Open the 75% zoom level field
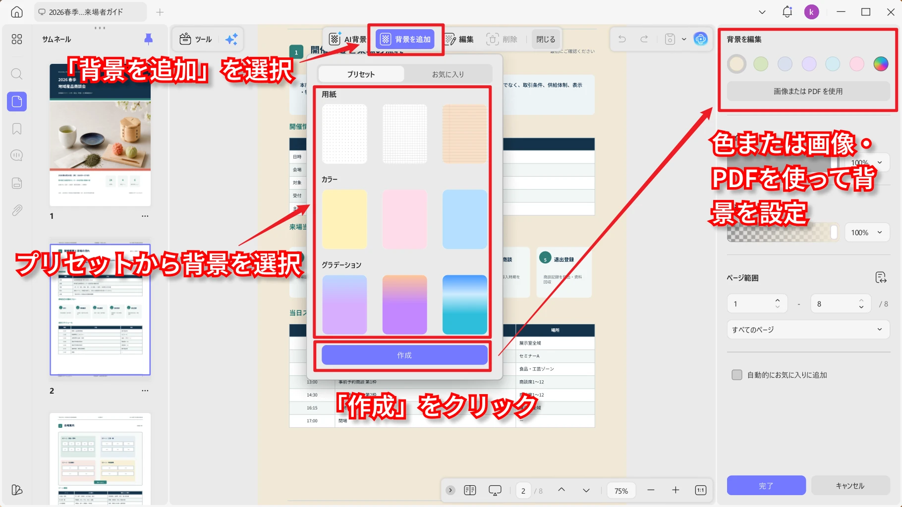902x507 pixels. (621, 490)
